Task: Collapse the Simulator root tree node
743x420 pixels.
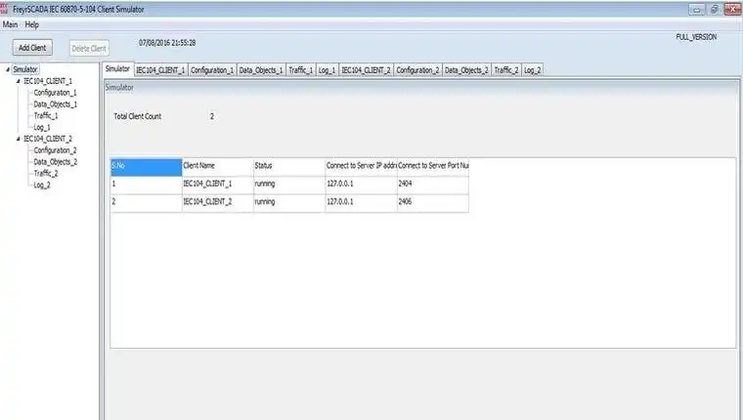Action: 8,69
